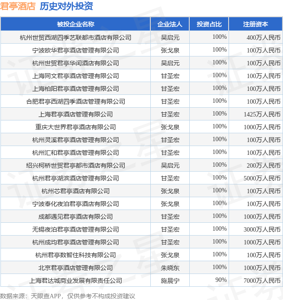Image resolution: width=283 pixels, height=300 pixels.
Task: Select the 1425万人民币 registered capital cell
Action: coord(262,114)
